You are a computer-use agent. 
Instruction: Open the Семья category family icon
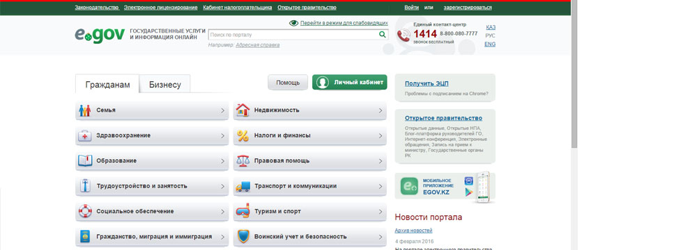pos(85,110)
